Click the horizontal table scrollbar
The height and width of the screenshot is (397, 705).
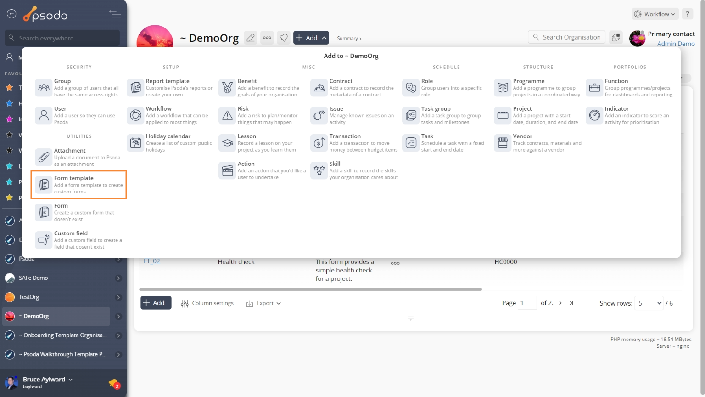[x=310, y=289]
